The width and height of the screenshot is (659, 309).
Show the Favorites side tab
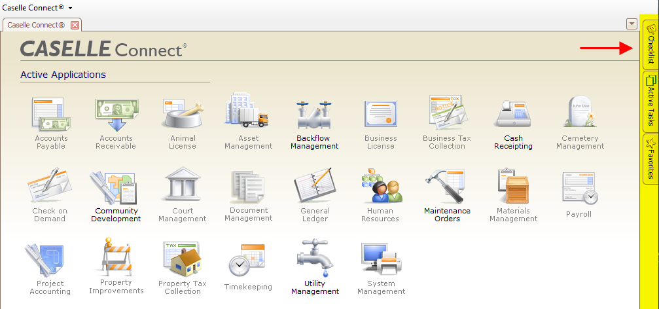point(650,159)
